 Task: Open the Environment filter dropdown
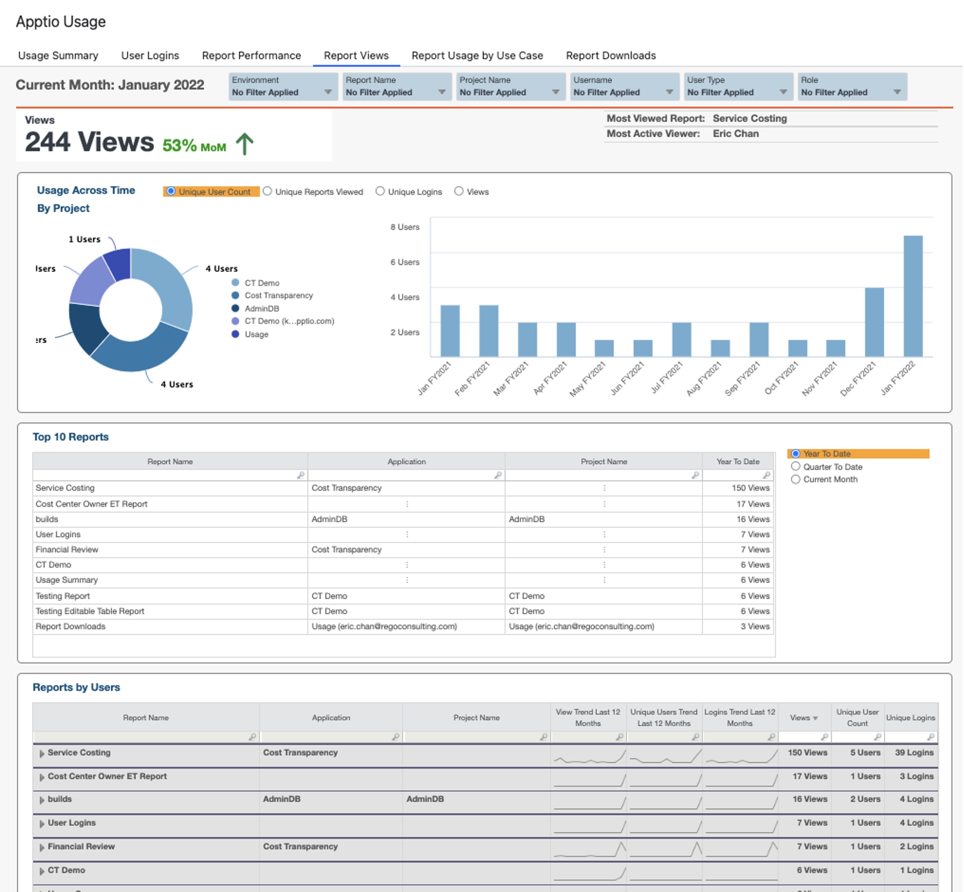tap(283, 86)
